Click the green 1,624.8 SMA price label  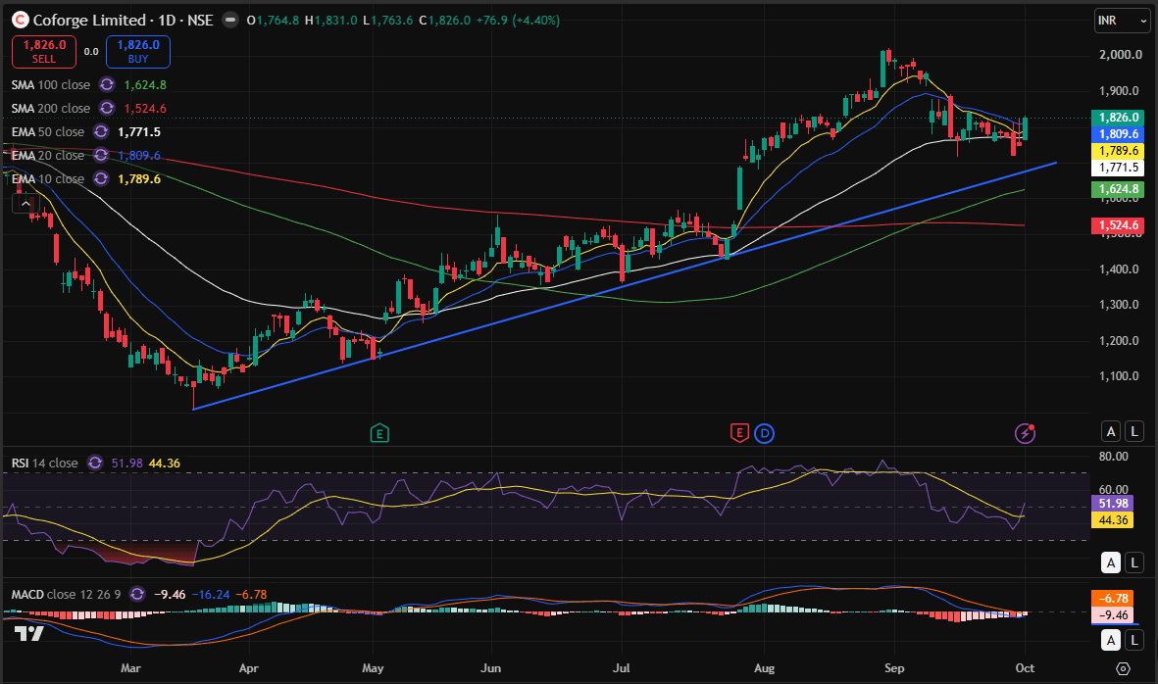point(1118,189)
